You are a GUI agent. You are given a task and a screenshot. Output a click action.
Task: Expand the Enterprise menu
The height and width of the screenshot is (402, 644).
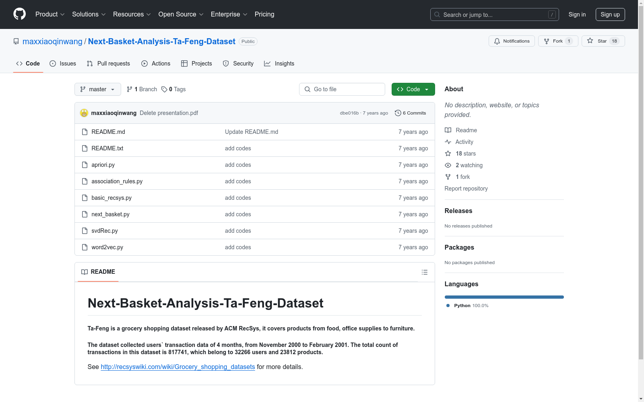click(229, 14)
